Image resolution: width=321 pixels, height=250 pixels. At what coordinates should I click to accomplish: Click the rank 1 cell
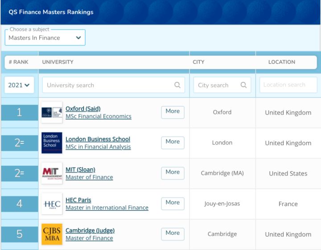tap(20, 112)
